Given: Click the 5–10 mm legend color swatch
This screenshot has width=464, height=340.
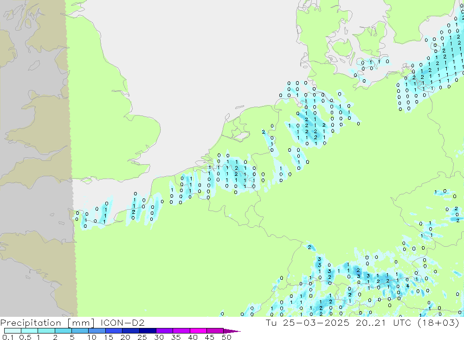Looking at the screenshot, I should tap(80, 331).
